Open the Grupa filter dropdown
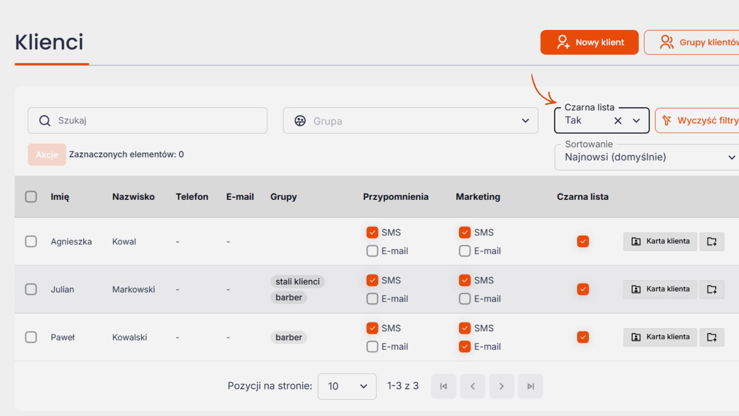This screenshot has width=739, height=416. (410, 121)
